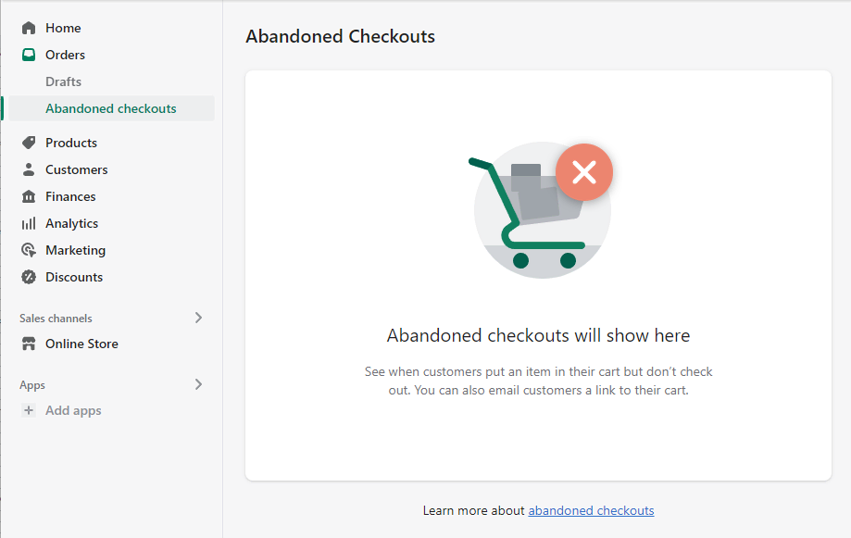Click the Add apps label
The image size is (851, 538).
[73, 410]
